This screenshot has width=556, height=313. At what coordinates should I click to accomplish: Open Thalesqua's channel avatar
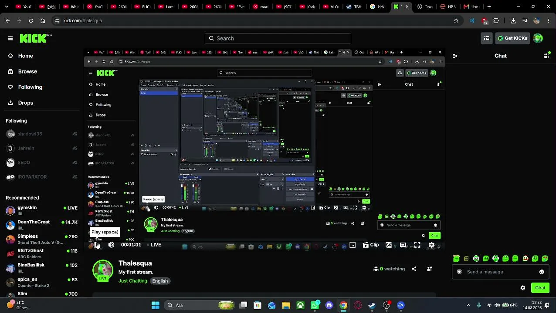click(x=103, y=270)
